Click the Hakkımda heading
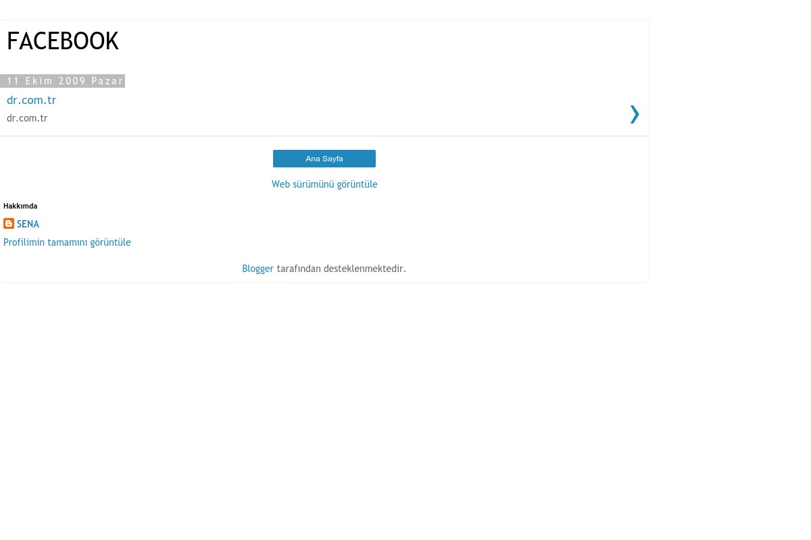This screenshot has width=811, height=540. [x=20, y=206]
